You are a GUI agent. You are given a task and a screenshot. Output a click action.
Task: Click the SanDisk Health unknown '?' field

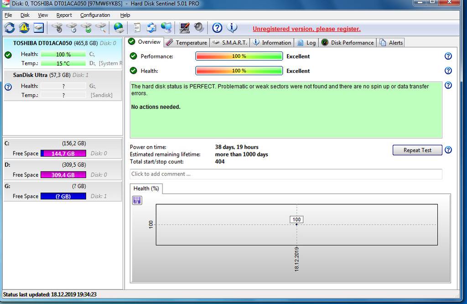(63, 86)
